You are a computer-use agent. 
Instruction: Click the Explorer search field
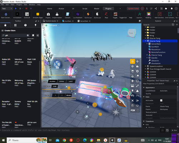(x=157, y=25)
